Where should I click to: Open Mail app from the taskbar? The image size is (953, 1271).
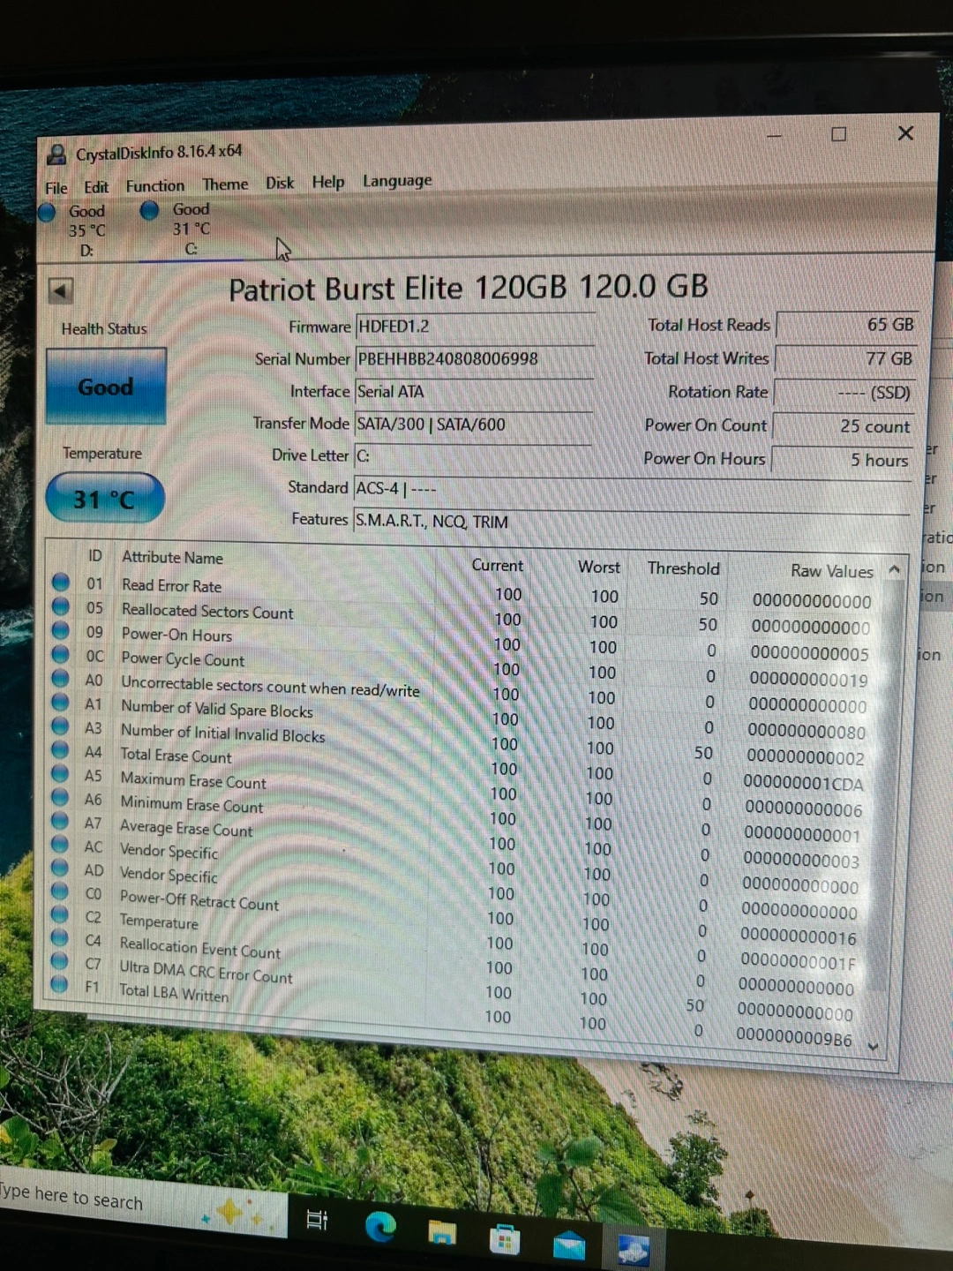(x=568, y=1245)
